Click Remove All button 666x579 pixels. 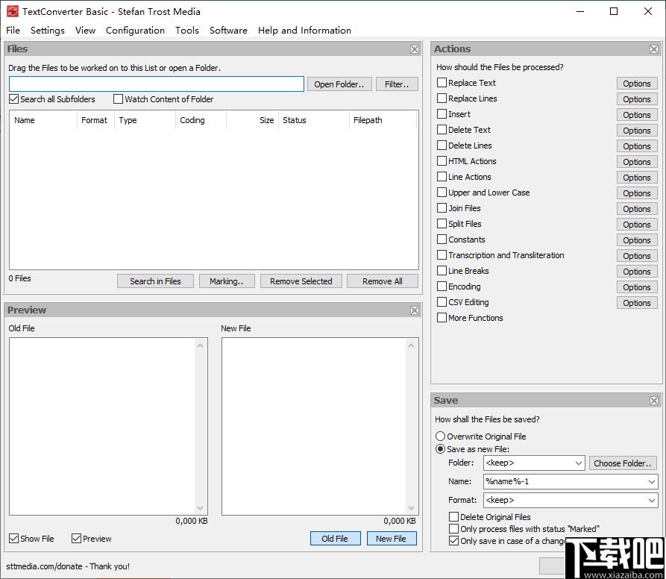coord(383,281)
